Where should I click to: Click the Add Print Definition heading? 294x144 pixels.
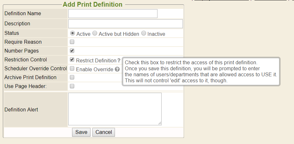pos(92,4)
